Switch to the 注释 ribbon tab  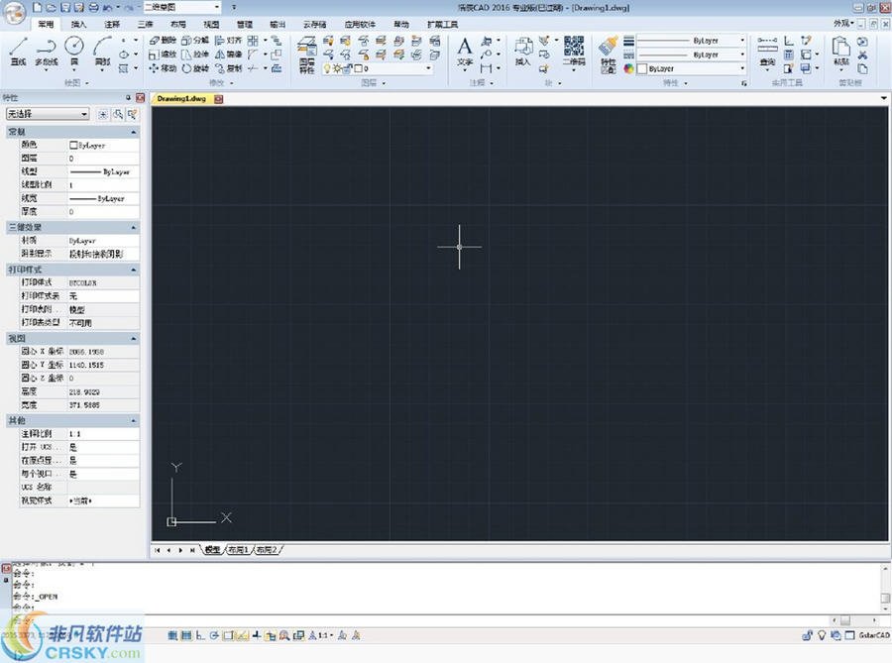click(112, 25)
